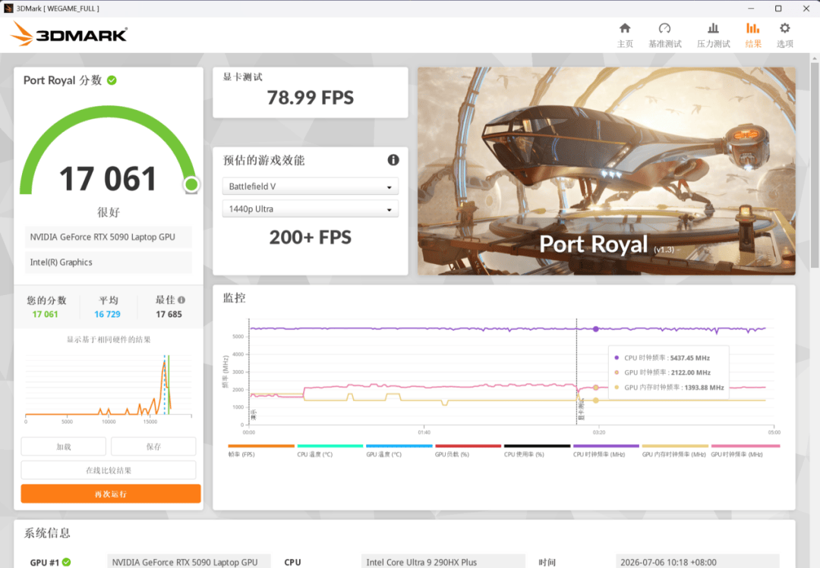Click the green validation check beside Port Royal score
The height and width of the screenshot is (568, 820).
click(112, 80)
